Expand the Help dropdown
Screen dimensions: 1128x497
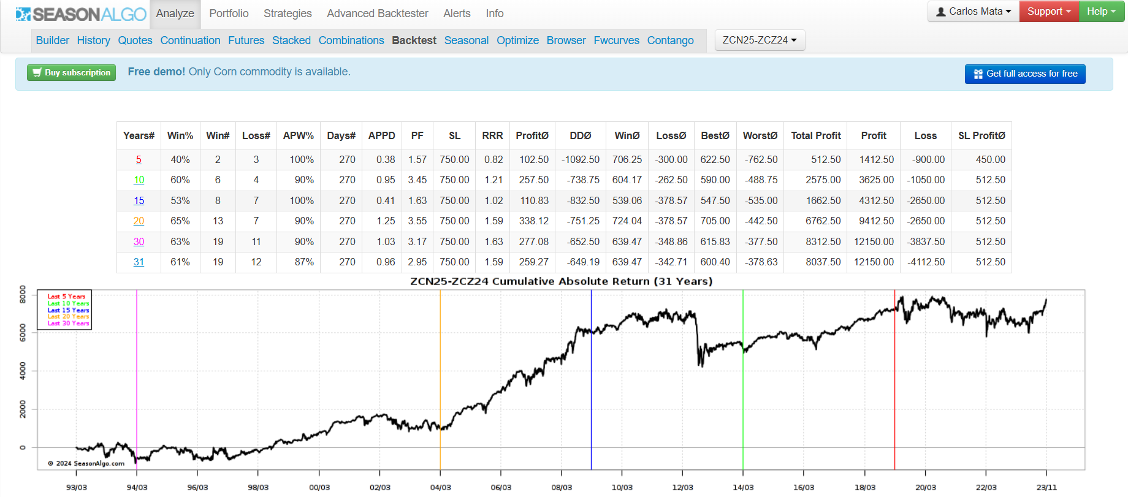tap(1102, 12)
